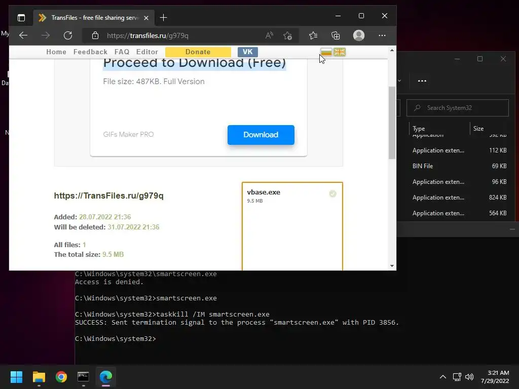
Task: Go back in Edge browser
Action: [23, 35]
